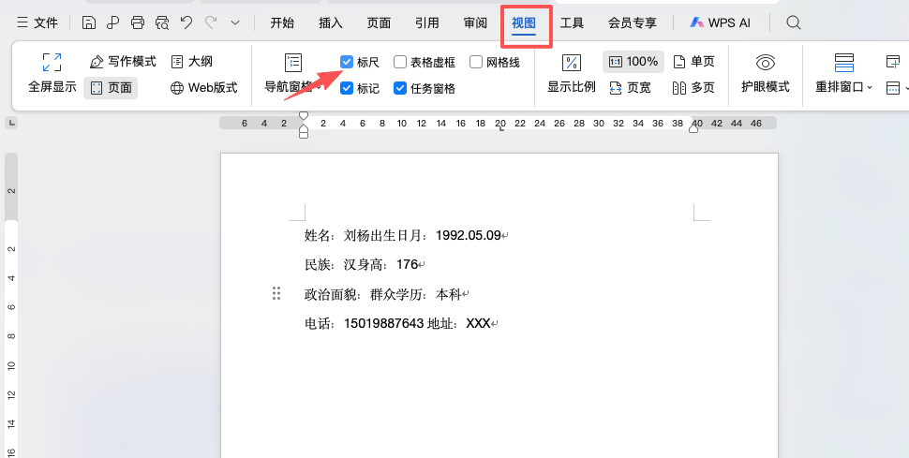Viewport: 909px width, 458px height.
Task: Open the 会员专享 tab
Action: pyautogui.click(x=632, y=22)
